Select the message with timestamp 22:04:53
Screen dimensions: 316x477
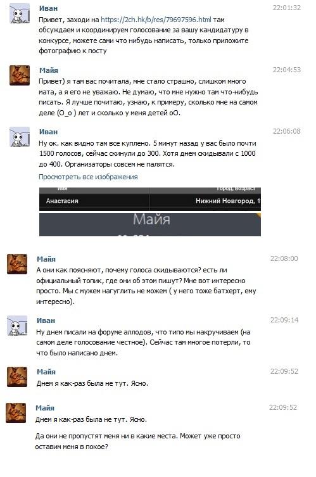155,91
